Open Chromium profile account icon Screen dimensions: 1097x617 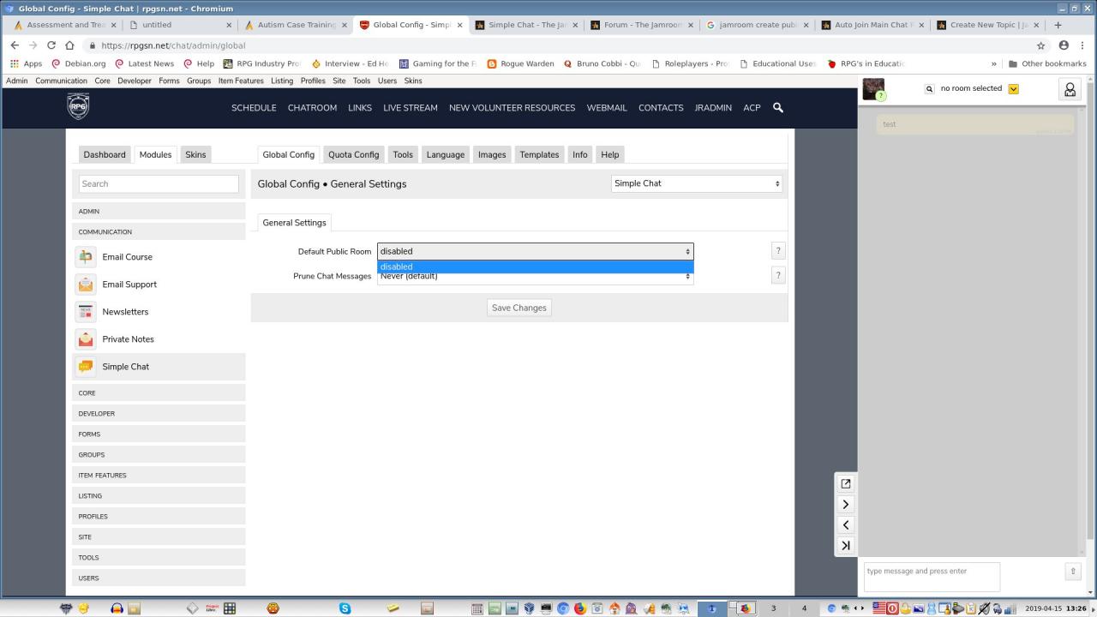[x=1064, y=45]
